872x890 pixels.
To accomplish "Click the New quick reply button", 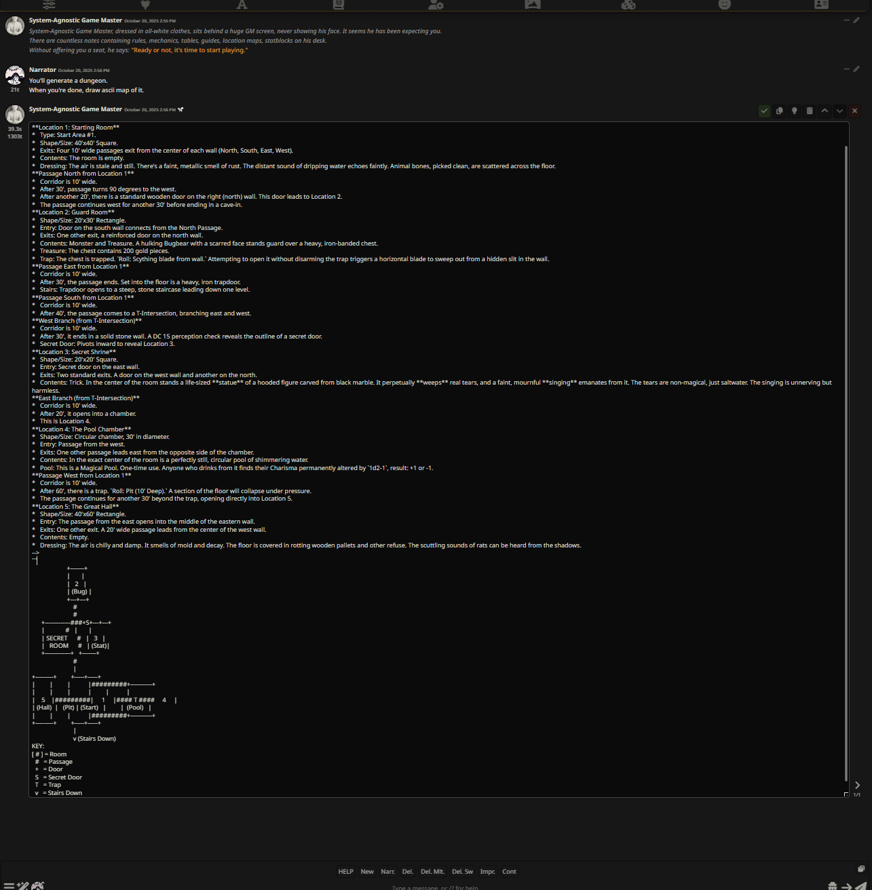I will [x=367, y=872].
